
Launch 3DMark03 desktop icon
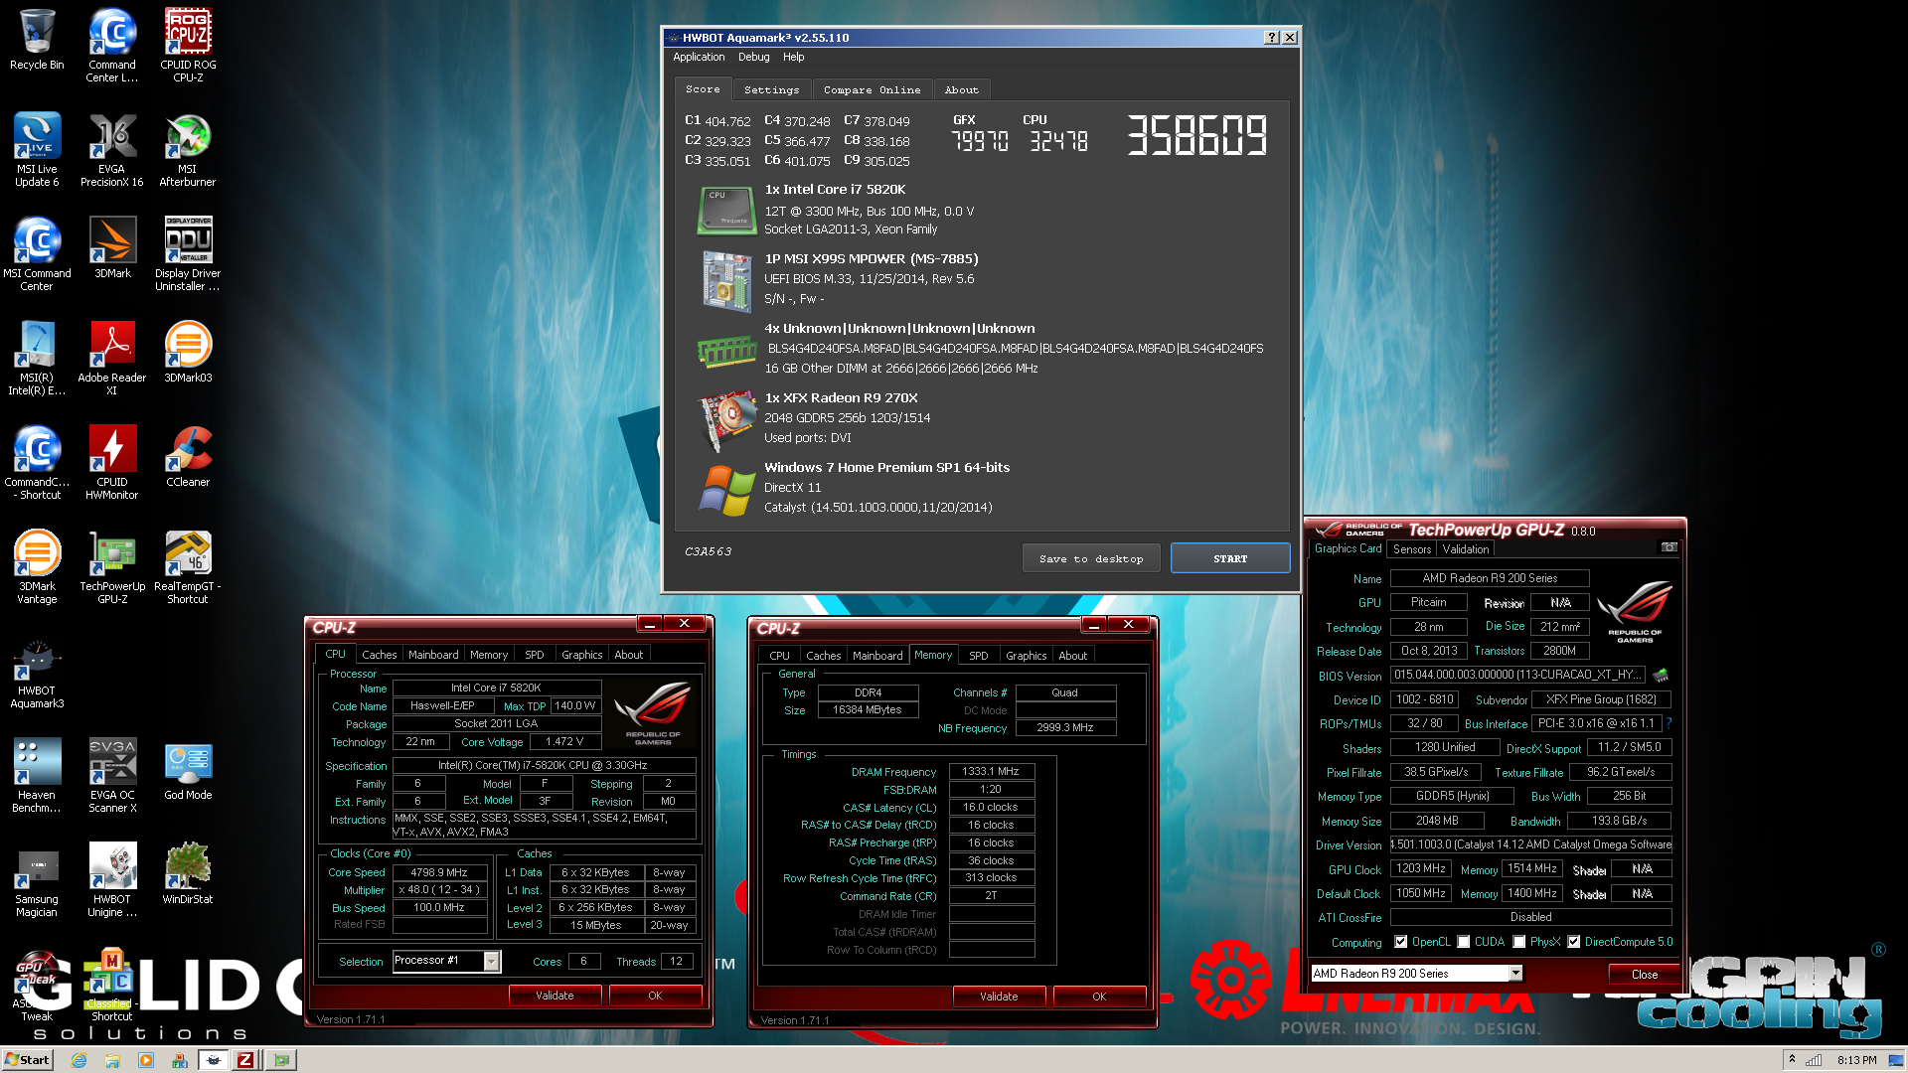pyautogui.click(x=188, y=353)
